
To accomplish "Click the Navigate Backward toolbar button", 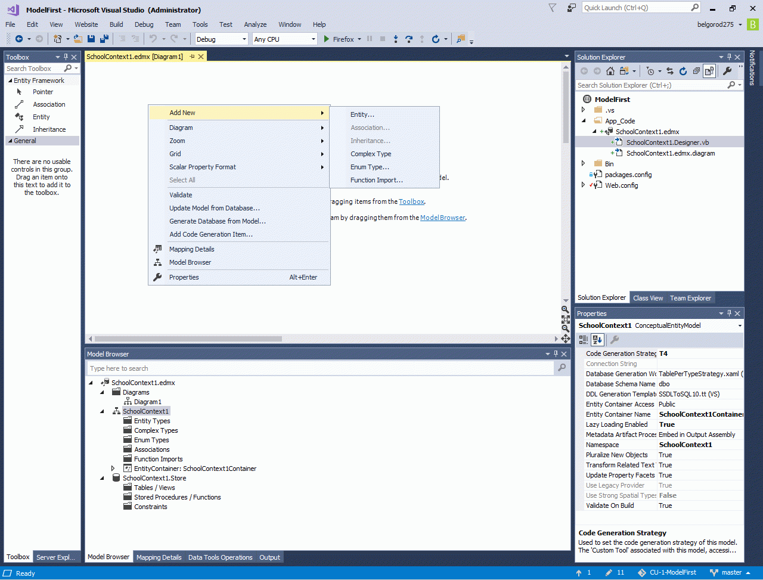I will point(19,39).
